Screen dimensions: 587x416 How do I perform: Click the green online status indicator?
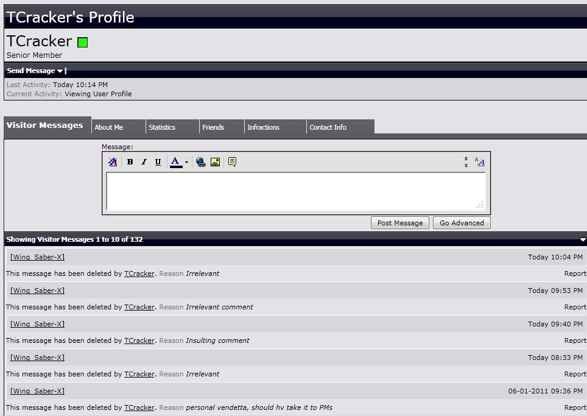(82, 42)
